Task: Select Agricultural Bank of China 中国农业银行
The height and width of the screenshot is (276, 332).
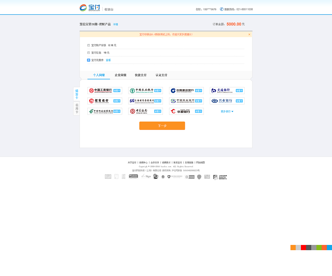Action: point(146,91)
